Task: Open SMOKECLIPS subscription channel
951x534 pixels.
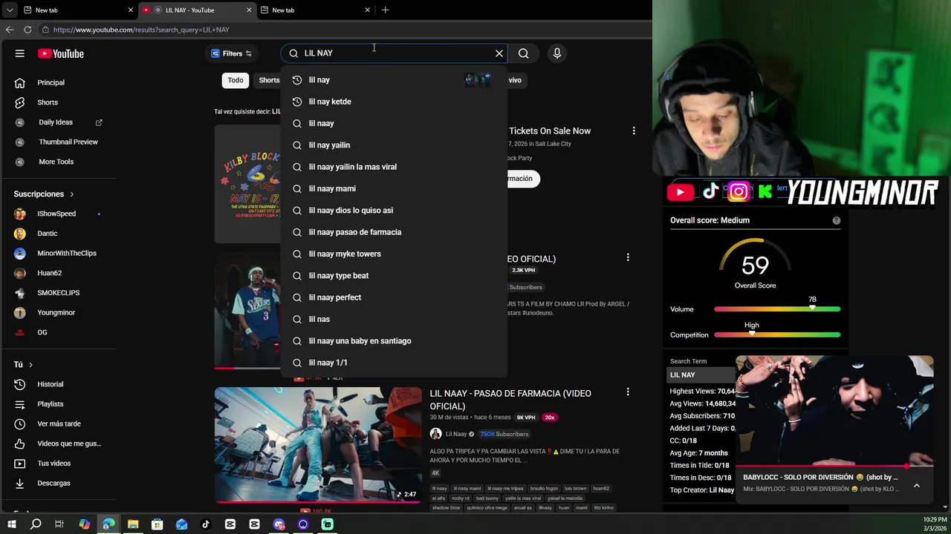Action: (x=58, y=293)
